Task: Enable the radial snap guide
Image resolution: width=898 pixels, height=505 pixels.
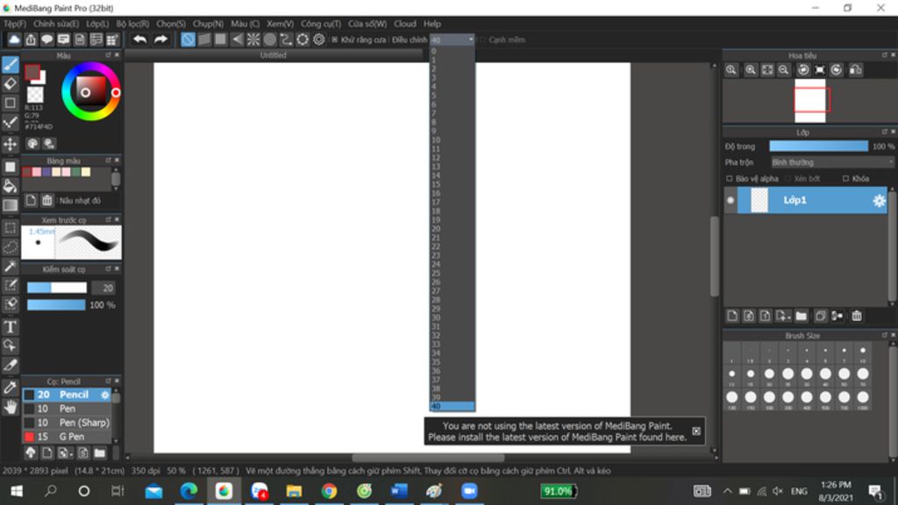Action: 253,39
